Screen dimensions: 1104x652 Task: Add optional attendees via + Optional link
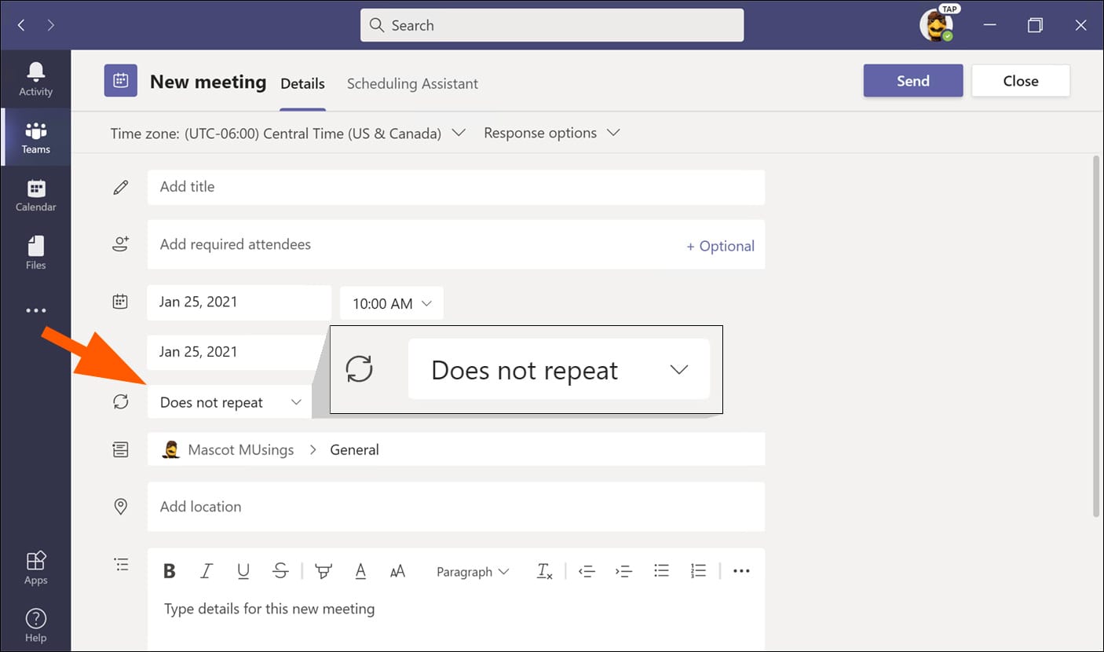(x=720, y=246)
